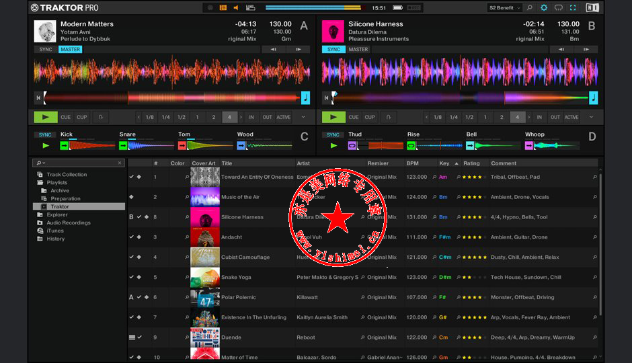Viewport: 632px width, 363px height.
Task: Toggle fullscreen mode icon
Action: tap(573, 7)
